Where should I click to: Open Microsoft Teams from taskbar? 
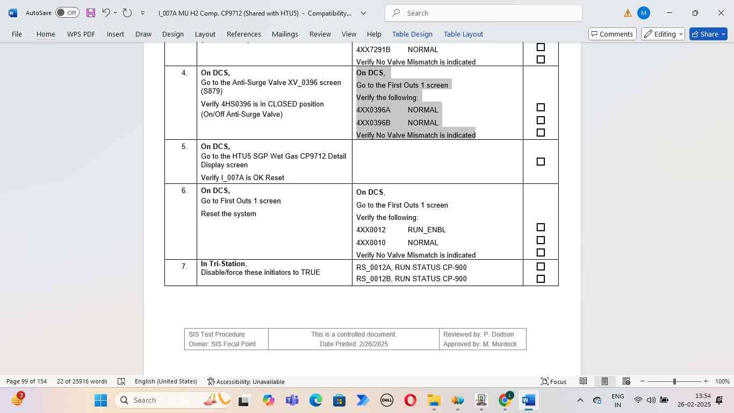(x=292, y=400)
